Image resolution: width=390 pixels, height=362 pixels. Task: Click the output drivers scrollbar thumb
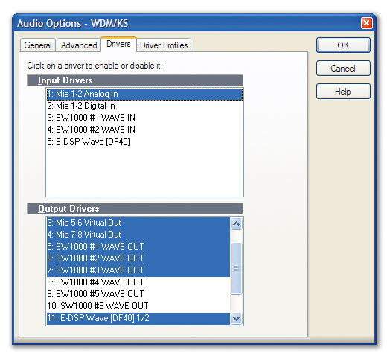236,268
